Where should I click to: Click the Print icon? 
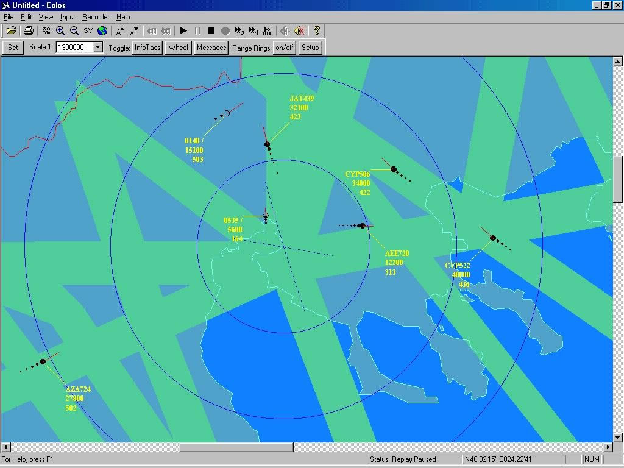coord(28,30)
